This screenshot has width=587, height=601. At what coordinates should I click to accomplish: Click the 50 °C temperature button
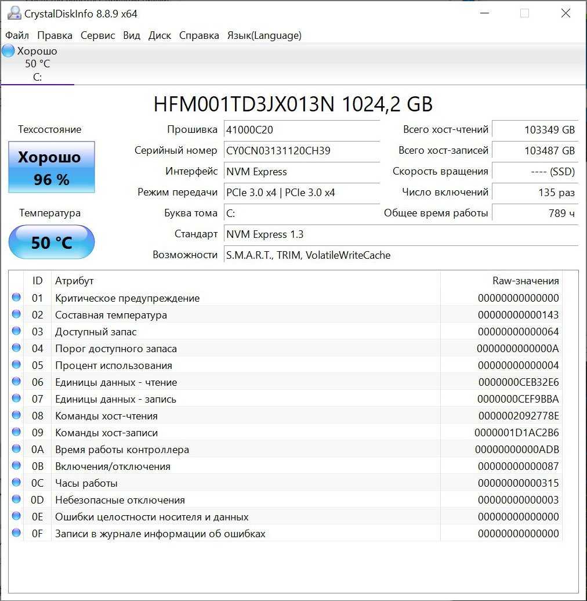click(x=52, y=242)
